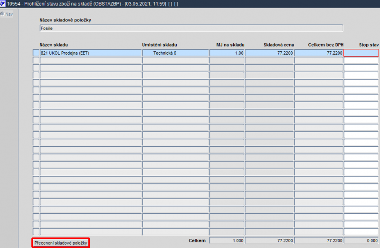Click the Celkem bez DPH column header
The image size is (380, 248).
click(x=326, y=45)
